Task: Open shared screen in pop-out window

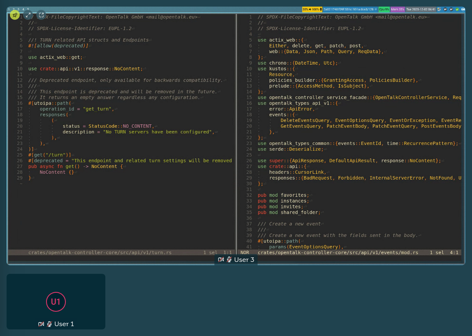Action: 41,15
